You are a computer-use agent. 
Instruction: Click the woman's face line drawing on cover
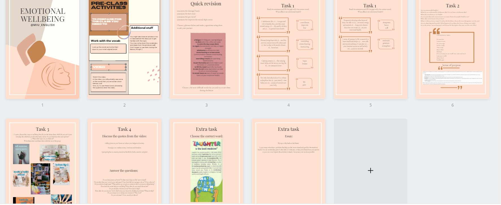click(x=56, y=76)
